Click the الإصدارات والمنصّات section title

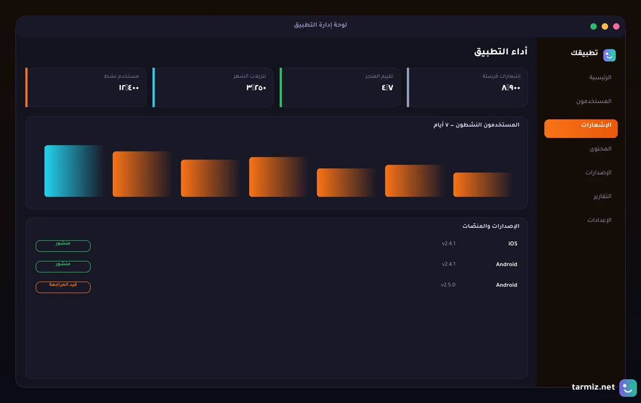[x=491, y=226]
